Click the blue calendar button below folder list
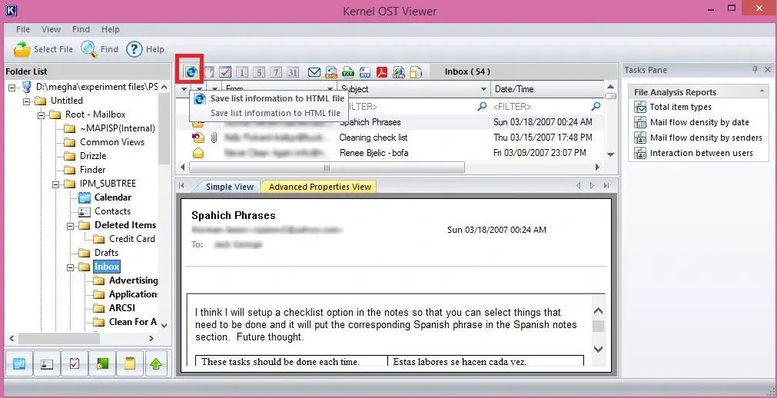This screenshot has width=777, height=398. tap(19, 364)
